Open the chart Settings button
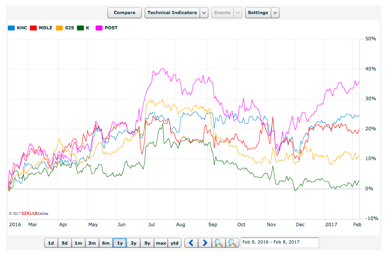388x256 pixels. (x=258, y=13)
